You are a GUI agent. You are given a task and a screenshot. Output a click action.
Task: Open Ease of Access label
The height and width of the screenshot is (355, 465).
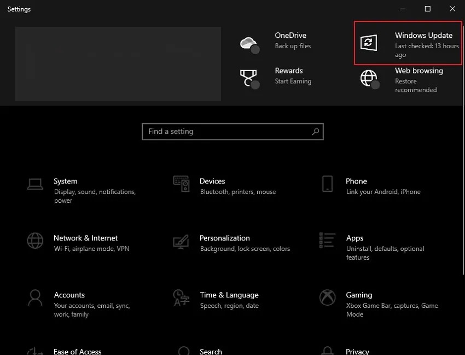pos(78,351)
